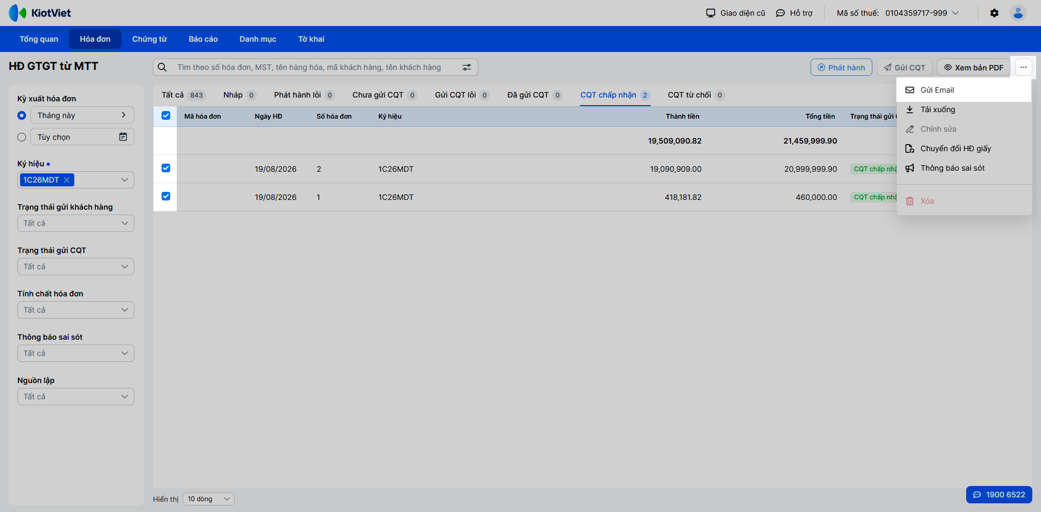Switch to the Chưa gửi CQT tab

coord(384,95)
